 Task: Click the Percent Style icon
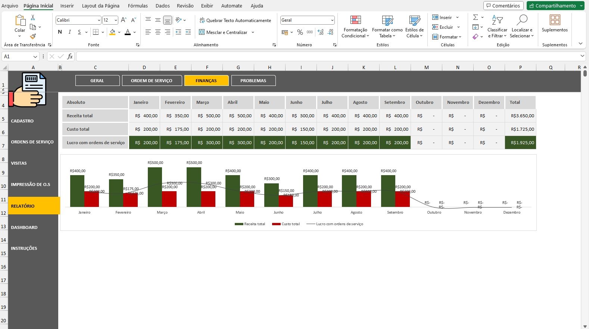click(x=300, y=32)
